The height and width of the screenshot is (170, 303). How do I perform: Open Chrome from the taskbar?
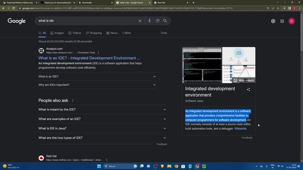(x=176, y=166)
